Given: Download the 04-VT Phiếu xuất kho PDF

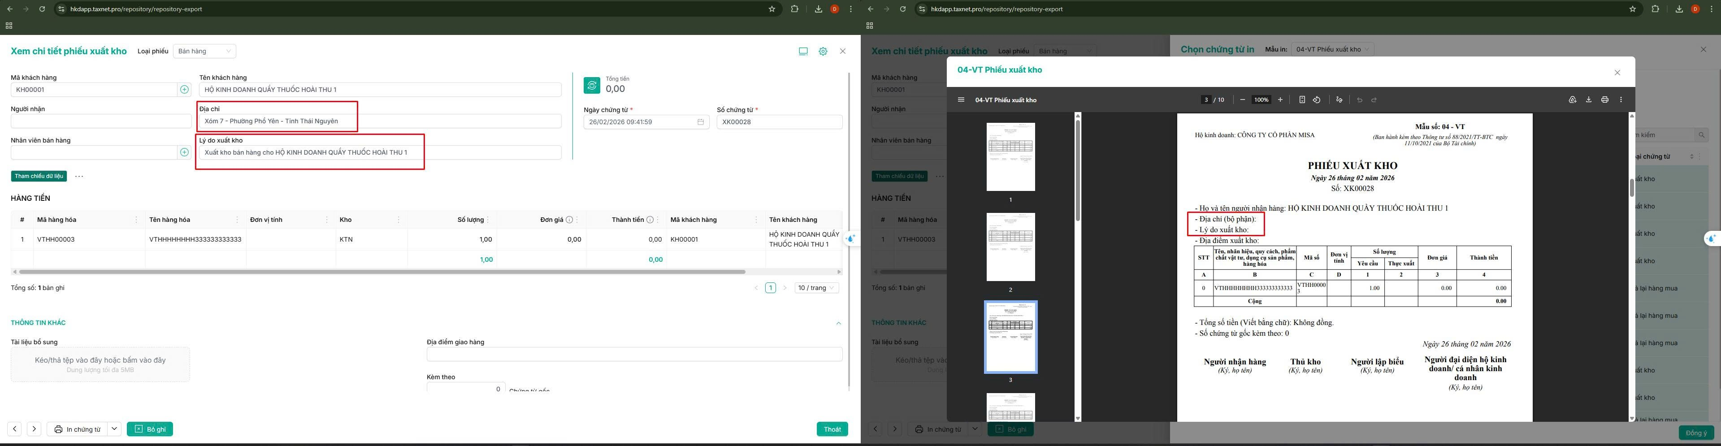Looking at the screenshot, I should click(x=1589, y=100).
